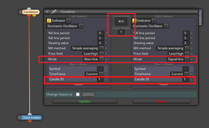Viewport: 209px width, 128px height.
Task: Click the Cross Width value field
Action: (x=121, y=32)
